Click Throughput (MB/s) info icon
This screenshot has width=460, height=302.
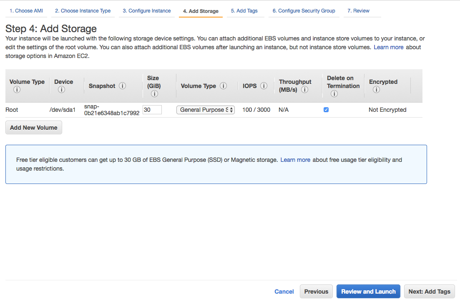tap(304, 90)
